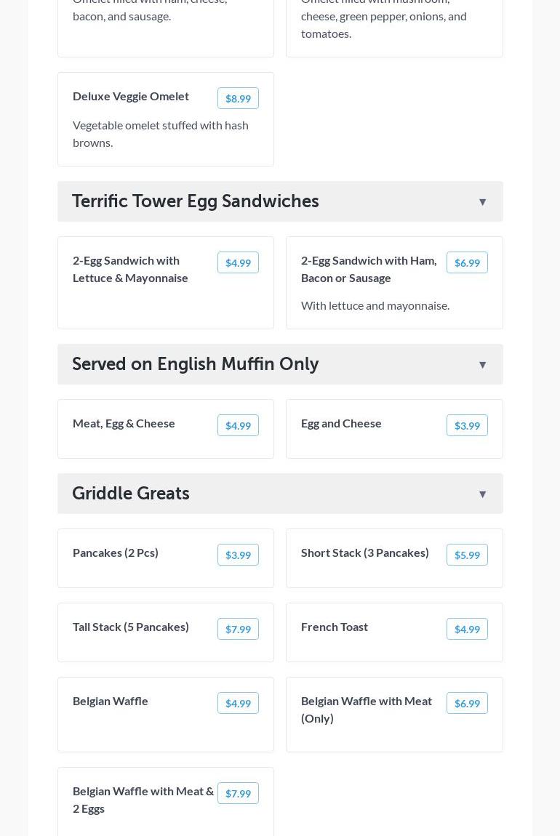
Task: Open Tall Stack (5 Pancakes) item
Action: [131, 627]
